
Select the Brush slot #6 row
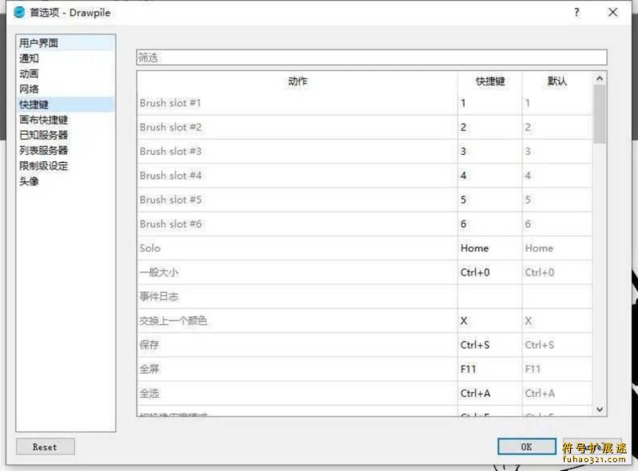364,224
